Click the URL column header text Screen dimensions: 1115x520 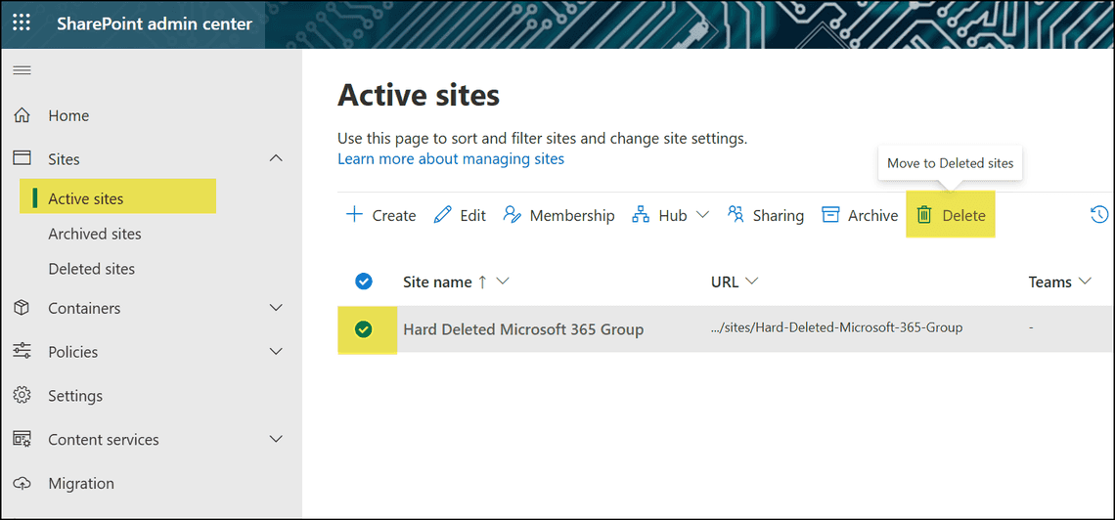pos(725,282)
